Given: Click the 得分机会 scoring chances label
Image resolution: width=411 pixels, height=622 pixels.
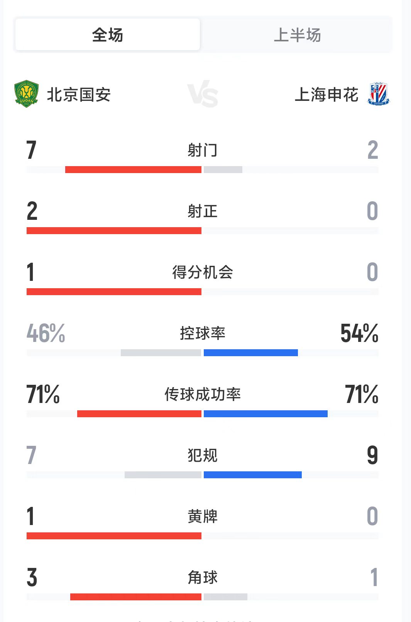Looking at the screenshot, I should pos(203,272).
